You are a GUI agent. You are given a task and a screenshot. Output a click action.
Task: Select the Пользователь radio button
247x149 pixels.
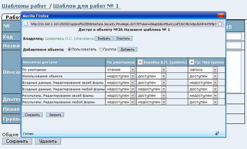tap(69, 49)
